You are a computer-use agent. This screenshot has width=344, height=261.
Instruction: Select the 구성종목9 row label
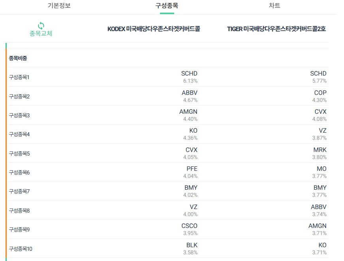[19, 230]
